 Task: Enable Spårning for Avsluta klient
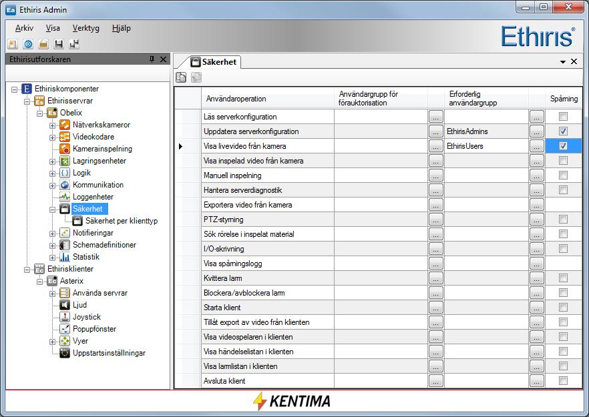pyautogui.click(x=563, y=381)
